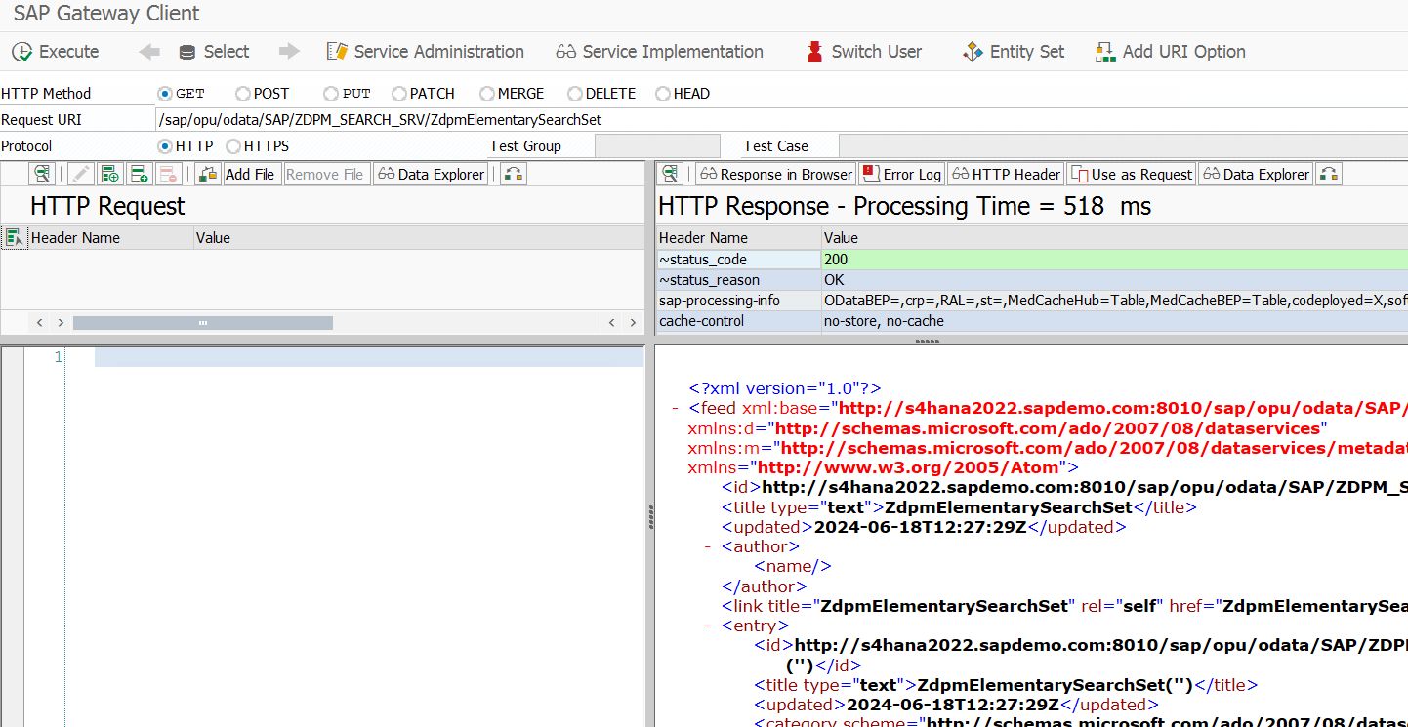Click the sap-processing-info header cell
This screenshot has width=1408, height=727.
click(739, 301)
